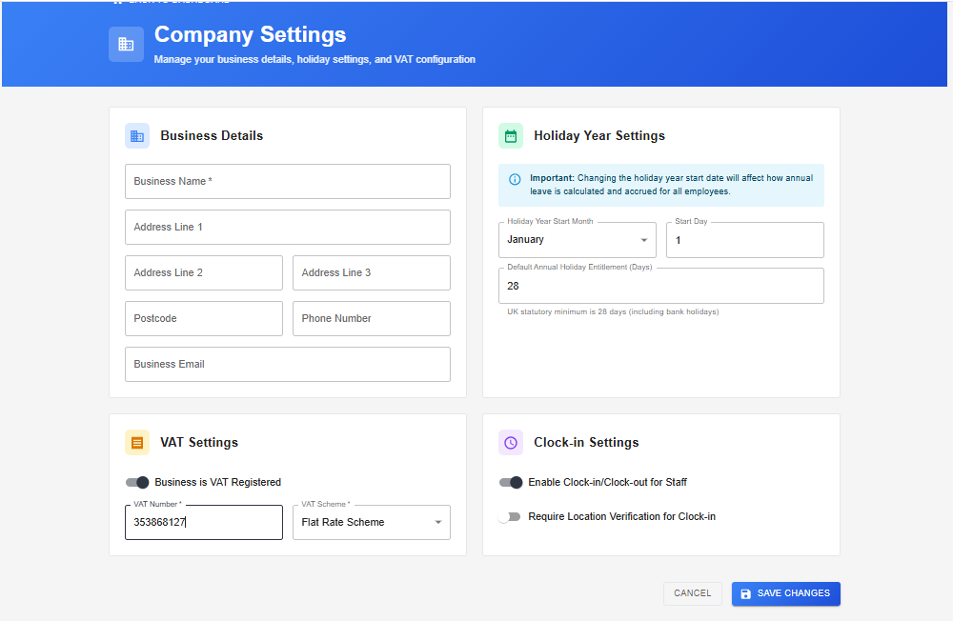This screenshot has height=621, width=953.
Task: Toggle Business is VAT Registered switch
Action: point(137,483)
